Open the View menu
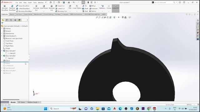This screenshot has height=112, width=200. (x=25, y=2)
